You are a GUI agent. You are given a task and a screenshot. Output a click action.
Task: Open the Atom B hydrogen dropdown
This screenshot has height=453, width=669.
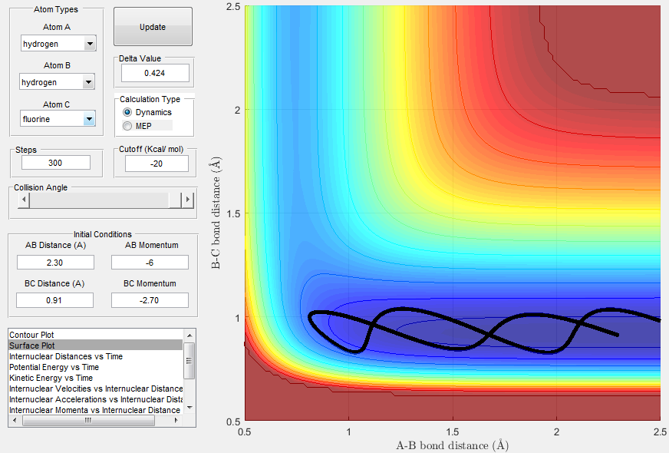coord(88,82)
